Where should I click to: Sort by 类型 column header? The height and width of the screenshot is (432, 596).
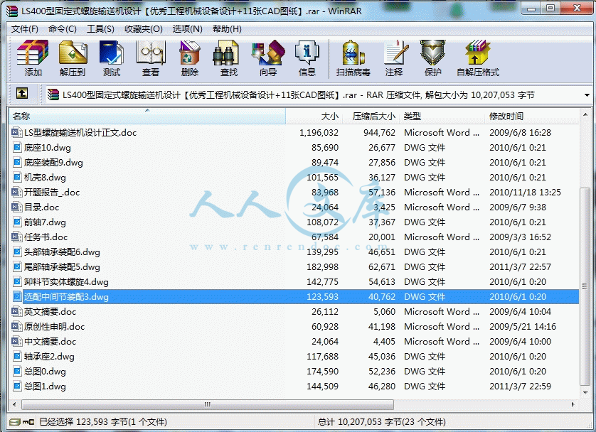(442, 116)
